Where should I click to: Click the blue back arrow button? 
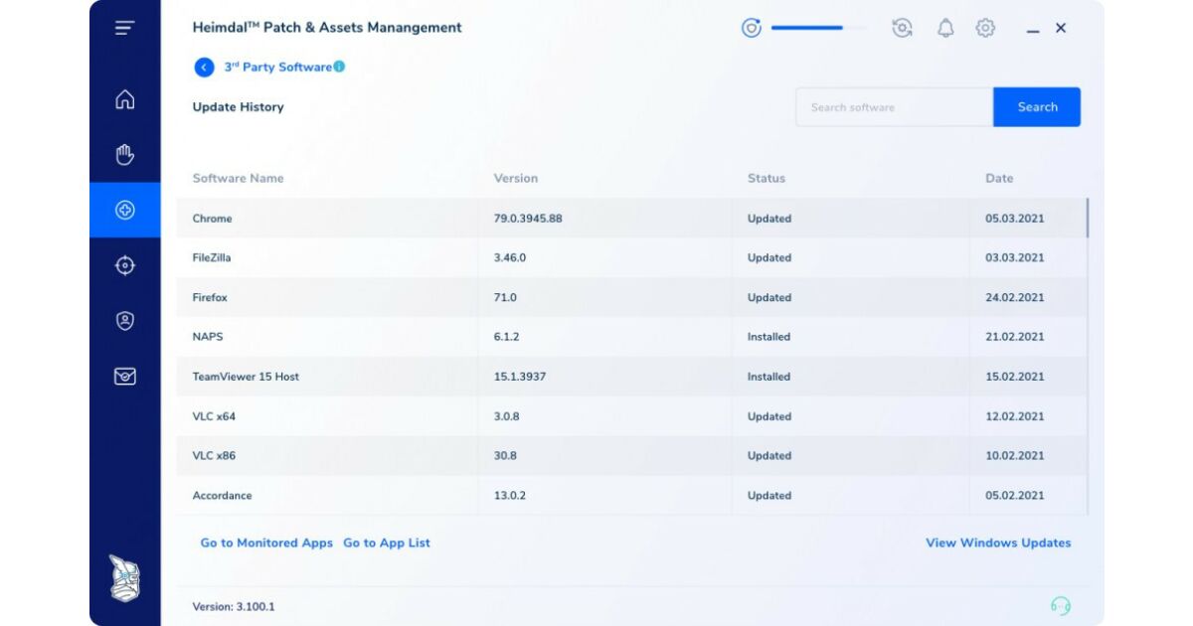pos(204,68)
